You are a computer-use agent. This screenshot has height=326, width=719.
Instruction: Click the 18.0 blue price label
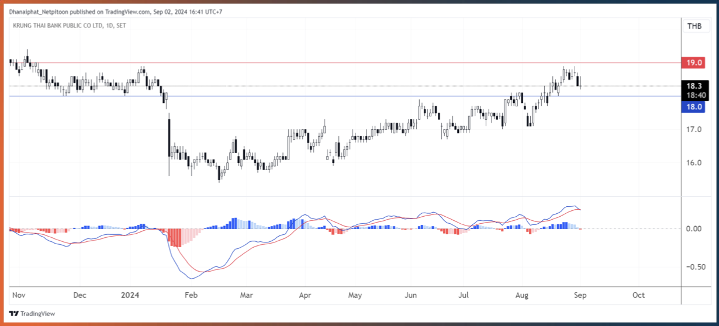(694, 107)
